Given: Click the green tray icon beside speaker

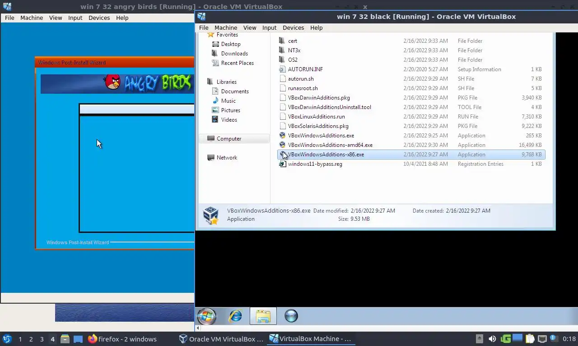Looking at the screenshot, I should [x=506, y=339].
